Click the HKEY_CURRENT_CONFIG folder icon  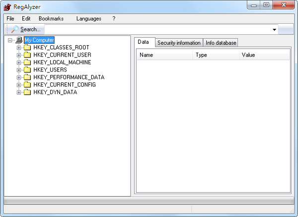pos(27,84)
